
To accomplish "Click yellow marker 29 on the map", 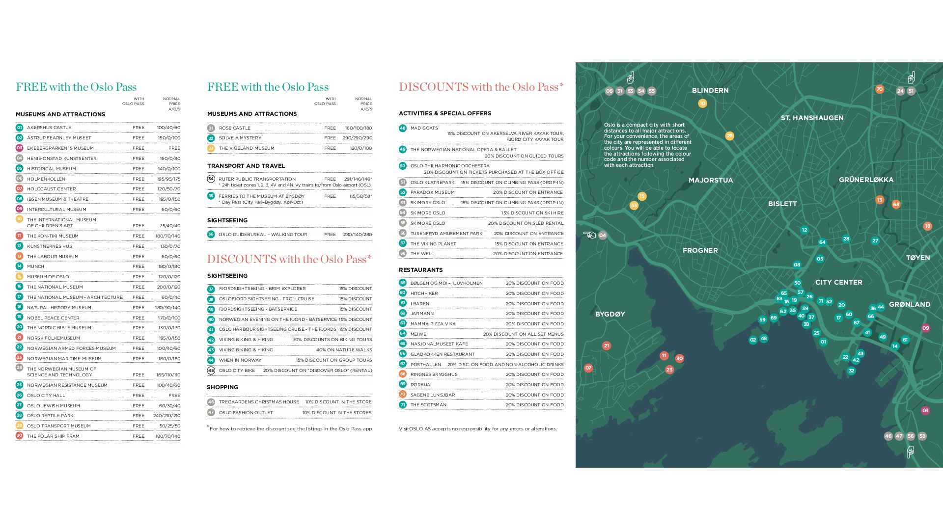I will coord(729,136).
